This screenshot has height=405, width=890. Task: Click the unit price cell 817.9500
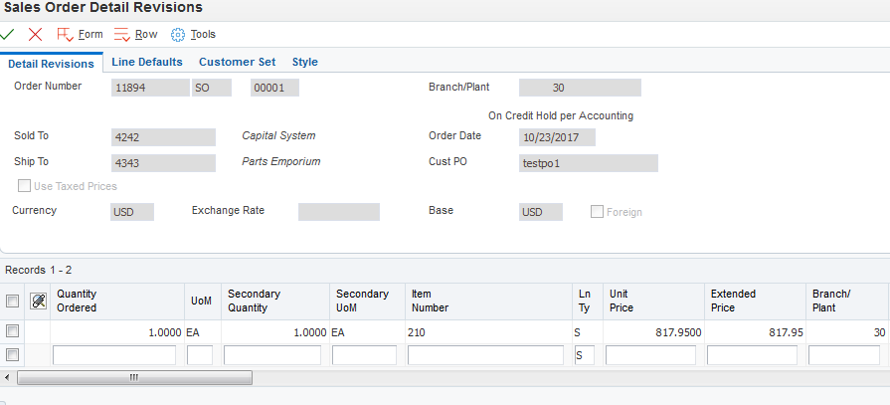654,333
